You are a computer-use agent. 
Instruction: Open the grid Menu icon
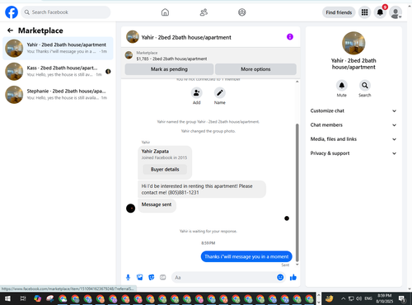(x=364, y=12)
